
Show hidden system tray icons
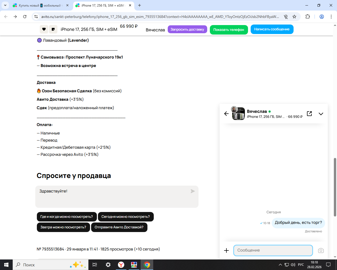280,265
